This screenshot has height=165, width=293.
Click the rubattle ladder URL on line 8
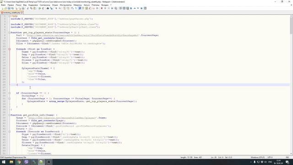83,35
